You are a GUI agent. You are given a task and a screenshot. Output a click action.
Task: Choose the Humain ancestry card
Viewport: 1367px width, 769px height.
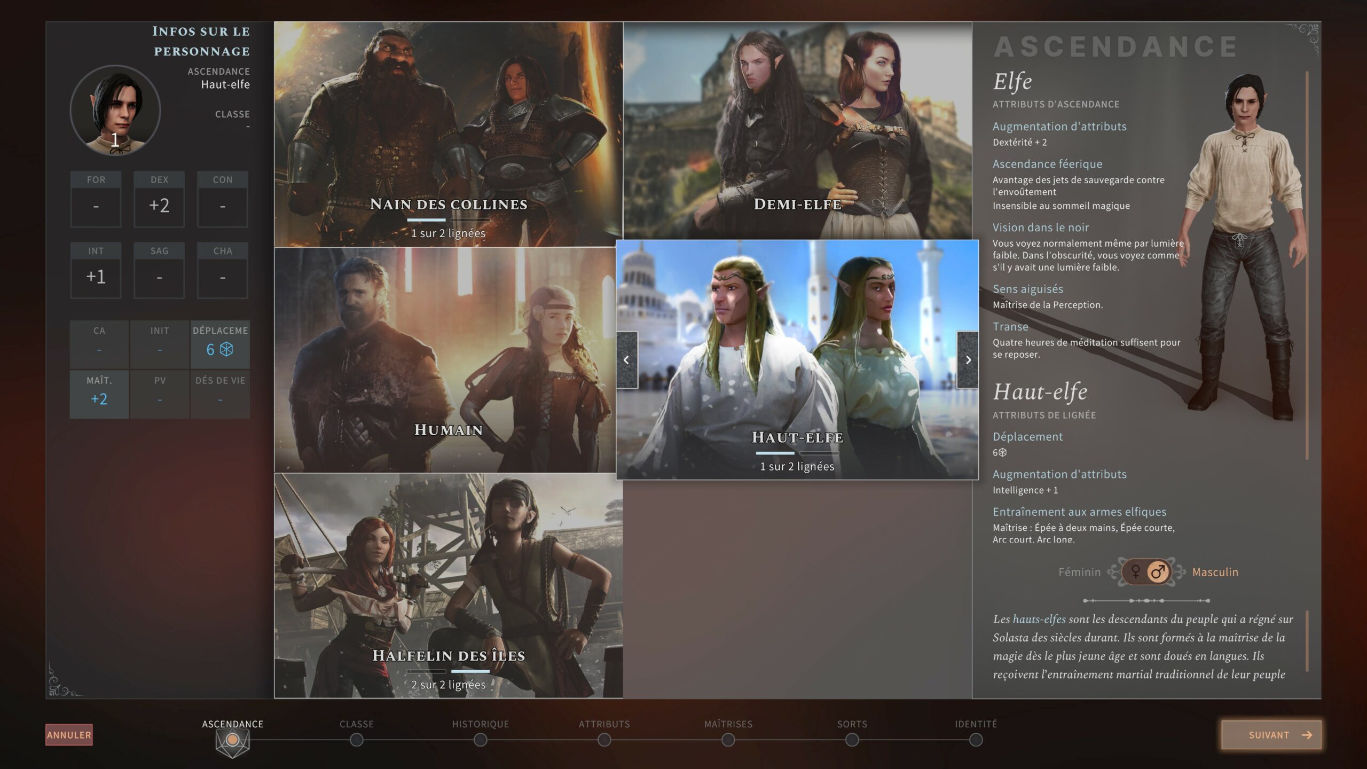(445, 360)
